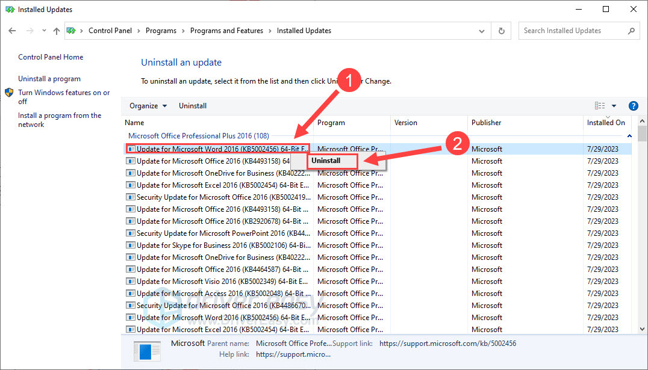The width and height of the screenshot is (648, 370).
Task: Click the support.microsoft.com/kb/5002456 support link
Action: point(447,342)
